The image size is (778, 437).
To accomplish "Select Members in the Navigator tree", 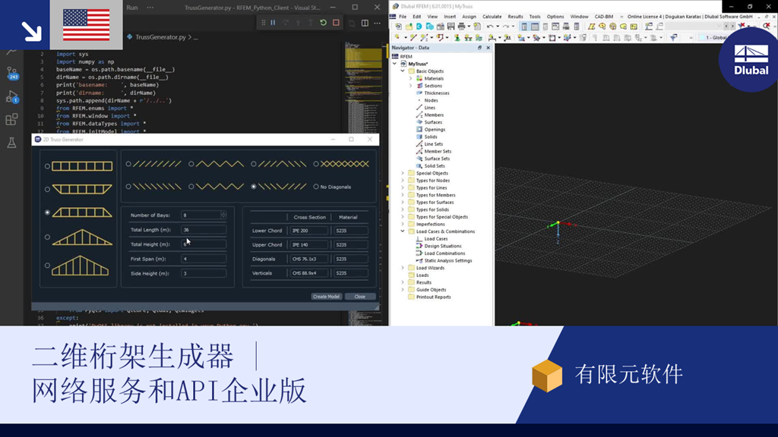I will (x=434, y=115).
